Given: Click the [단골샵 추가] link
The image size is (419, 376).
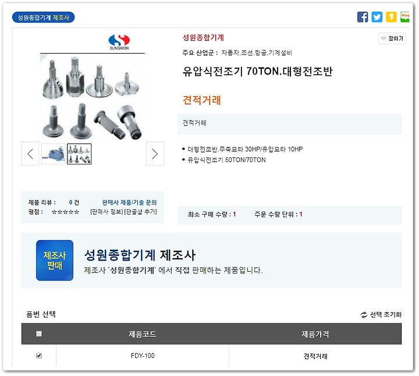Looking at the screenshot, I should [141, 212].
